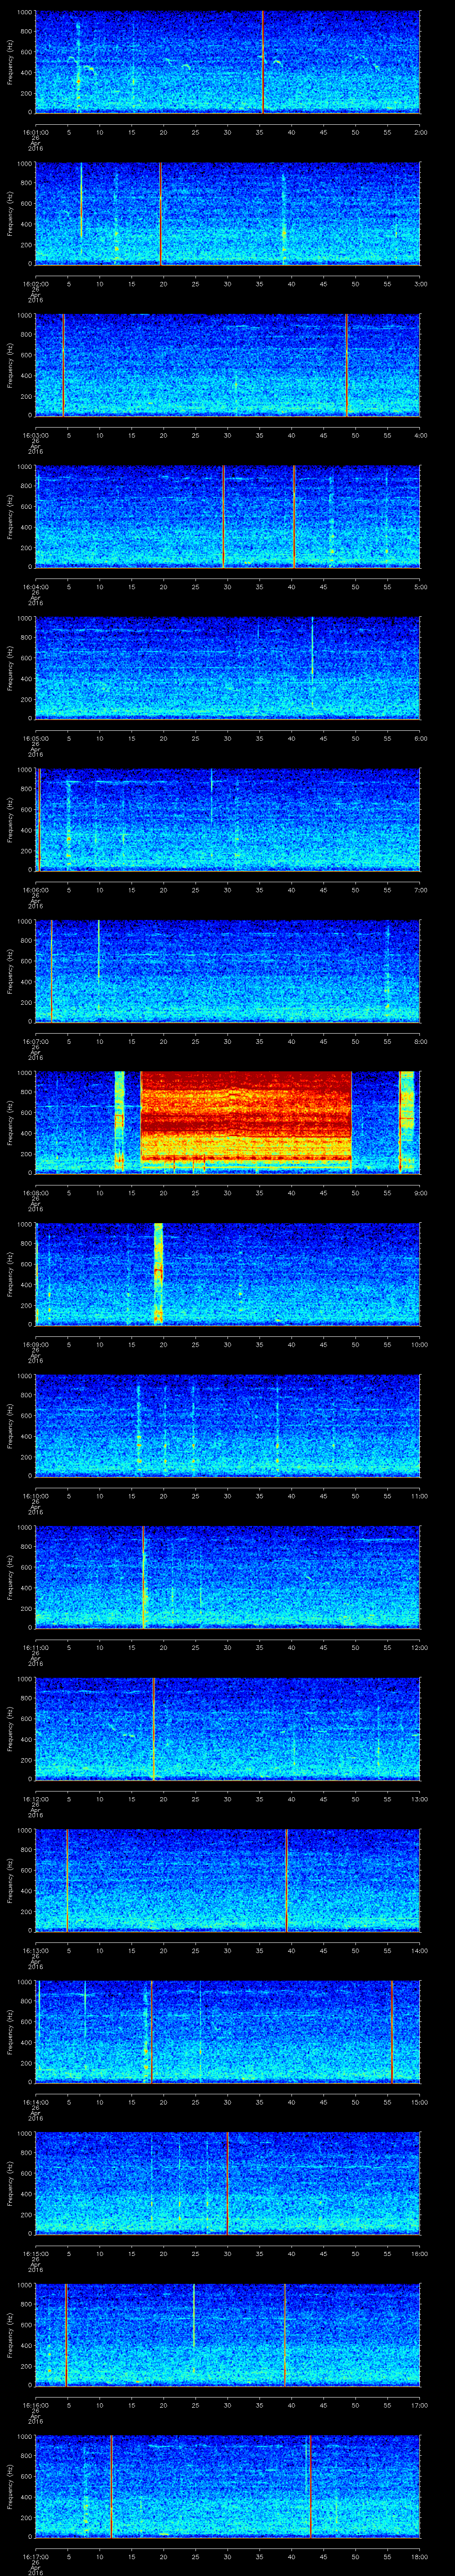Click the 12:00 end time label

419,1647
